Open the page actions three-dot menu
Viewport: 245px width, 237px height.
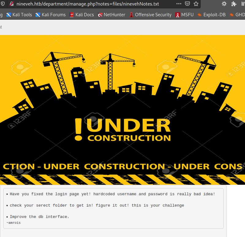(x=179, y=4)
